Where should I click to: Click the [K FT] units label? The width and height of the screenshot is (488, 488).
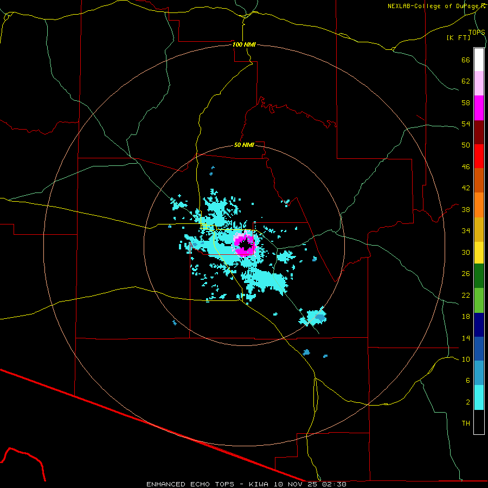[x=458, y=37]
